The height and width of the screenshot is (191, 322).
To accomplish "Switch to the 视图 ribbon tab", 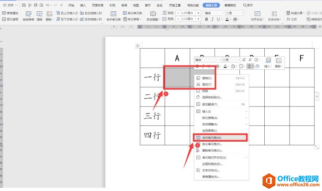I will click(x=136, y=5).
